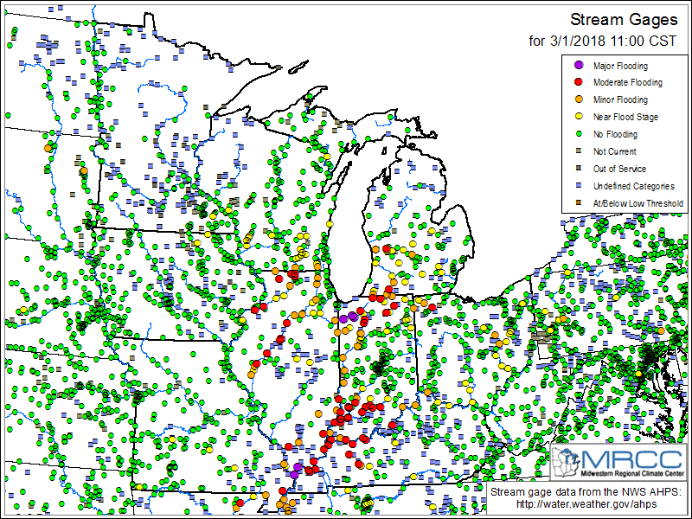The width and height of the screenshot is (692, 519).
Task: Click the Not Current legend square
Action: pyautogui.click(x=579, y=151)
